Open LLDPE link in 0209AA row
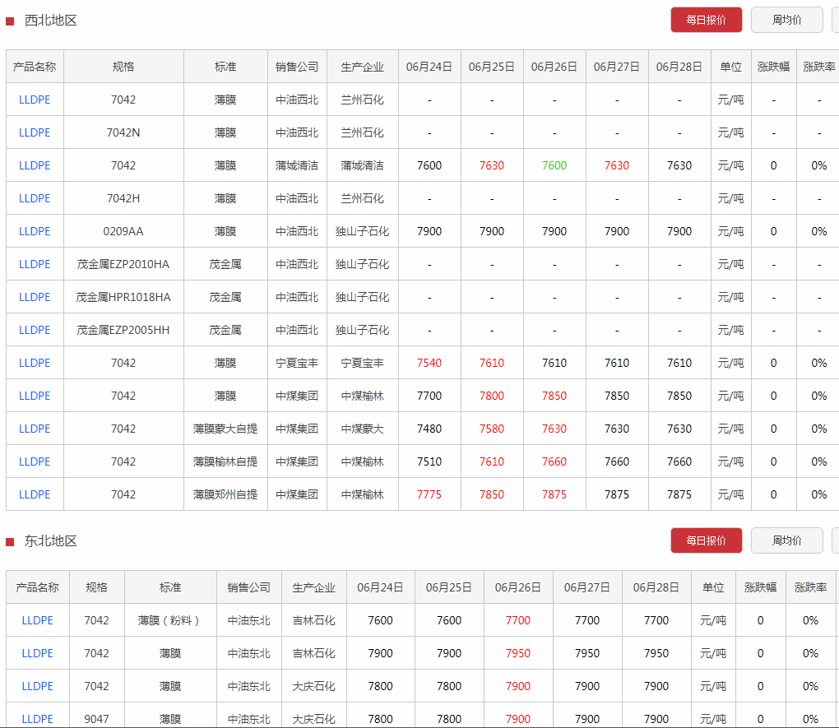The image size is (839, 728). pos(35,231)
